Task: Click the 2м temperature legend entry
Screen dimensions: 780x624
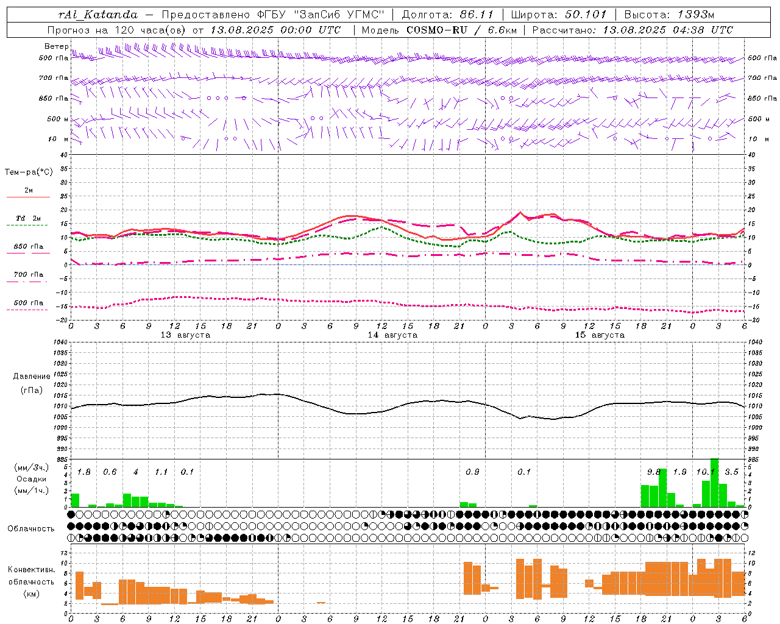Action: coord(29,191)
